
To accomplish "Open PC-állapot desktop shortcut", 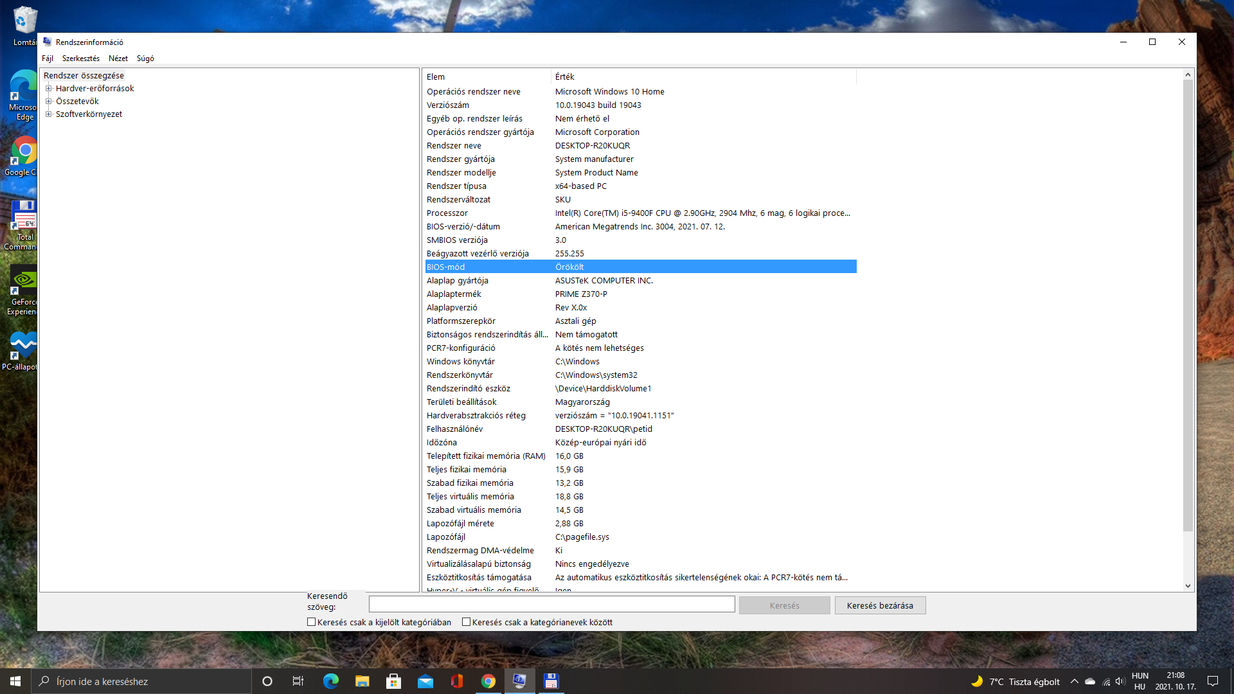I will (22, 351).
